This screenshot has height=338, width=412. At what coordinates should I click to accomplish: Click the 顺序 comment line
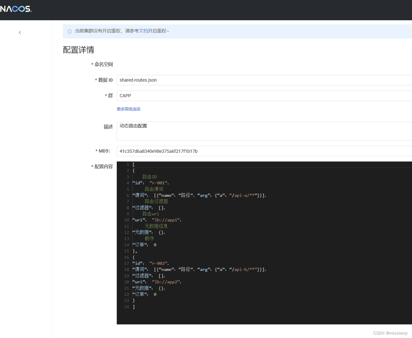149,239
